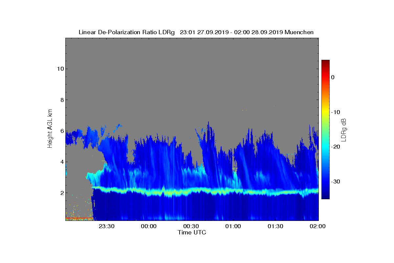
Task: Click the '01:00' time tick label
Action: point(233,227)
